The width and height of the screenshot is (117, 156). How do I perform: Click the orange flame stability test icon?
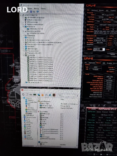tap(43, 95)
